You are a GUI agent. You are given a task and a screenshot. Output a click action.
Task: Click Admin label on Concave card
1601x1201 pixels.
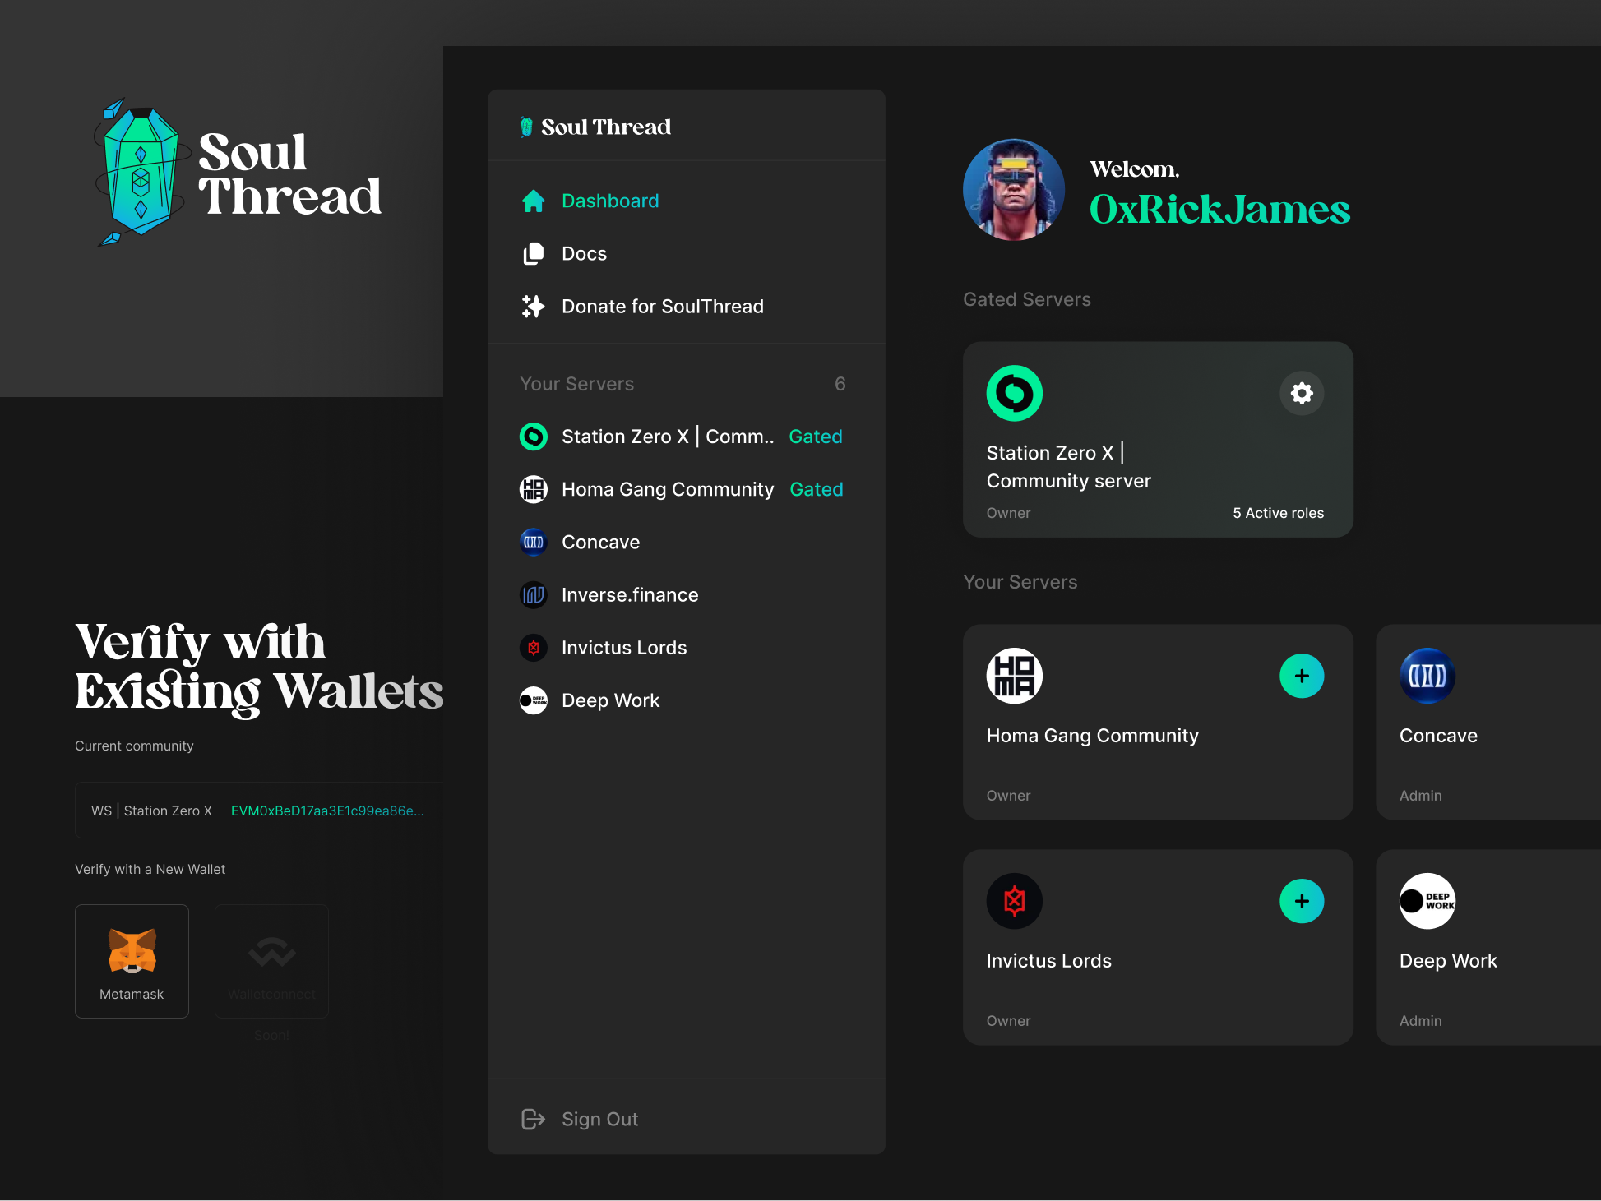(x=1420, y=796)
